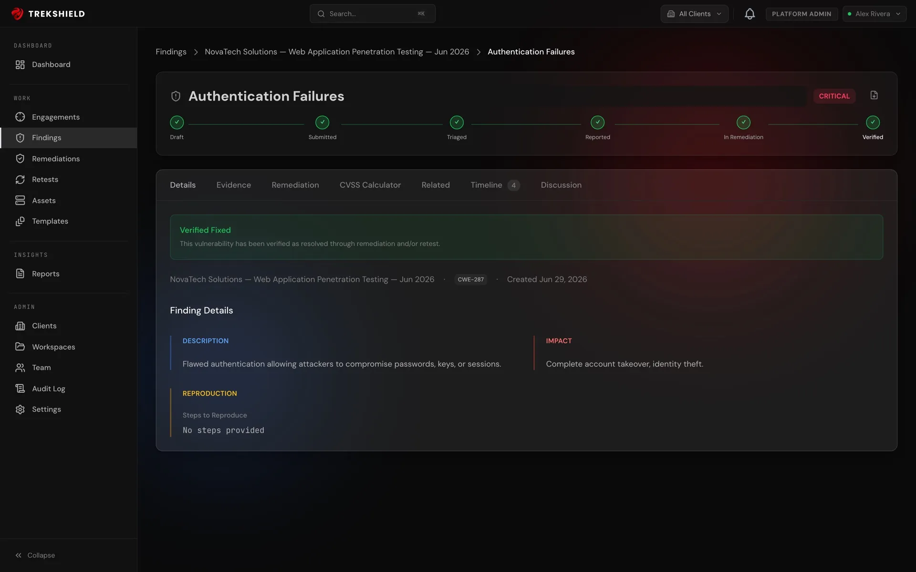Click the Findings shield icon in sidebar

[x=20, y=138]
